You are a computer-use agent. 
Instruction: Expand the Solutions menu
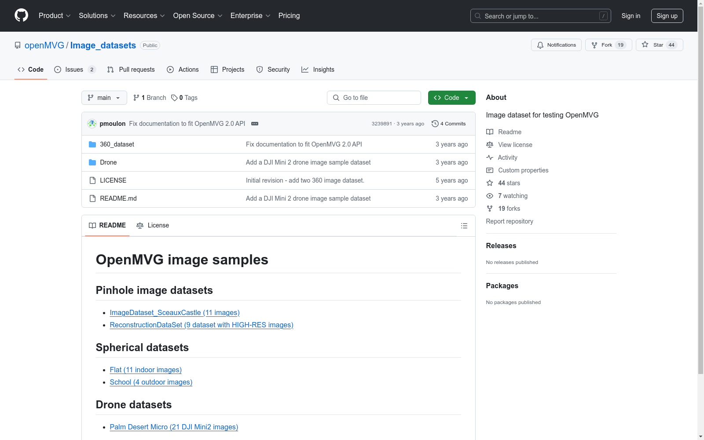pyautogui.click(x=97, y=16)
